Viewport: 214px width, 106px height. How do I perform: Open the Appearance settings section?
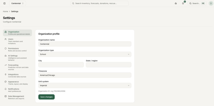[18, 83]
